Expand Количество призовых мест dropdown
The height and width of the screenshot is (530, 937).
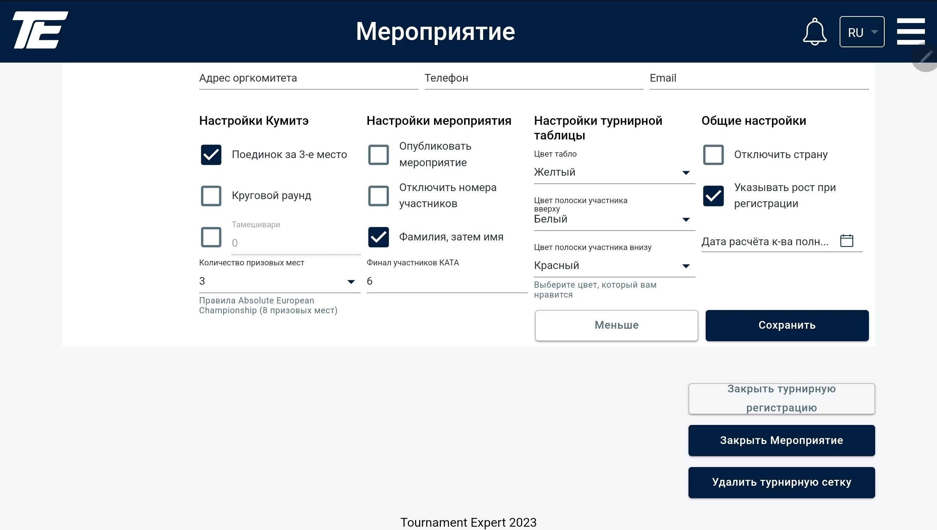click(x=280, y=281)
